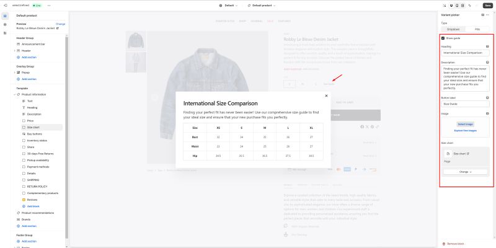The image size is (496, 248).
Task: Click the dynamic source icon next to Heading
Action: coord(487,46)
